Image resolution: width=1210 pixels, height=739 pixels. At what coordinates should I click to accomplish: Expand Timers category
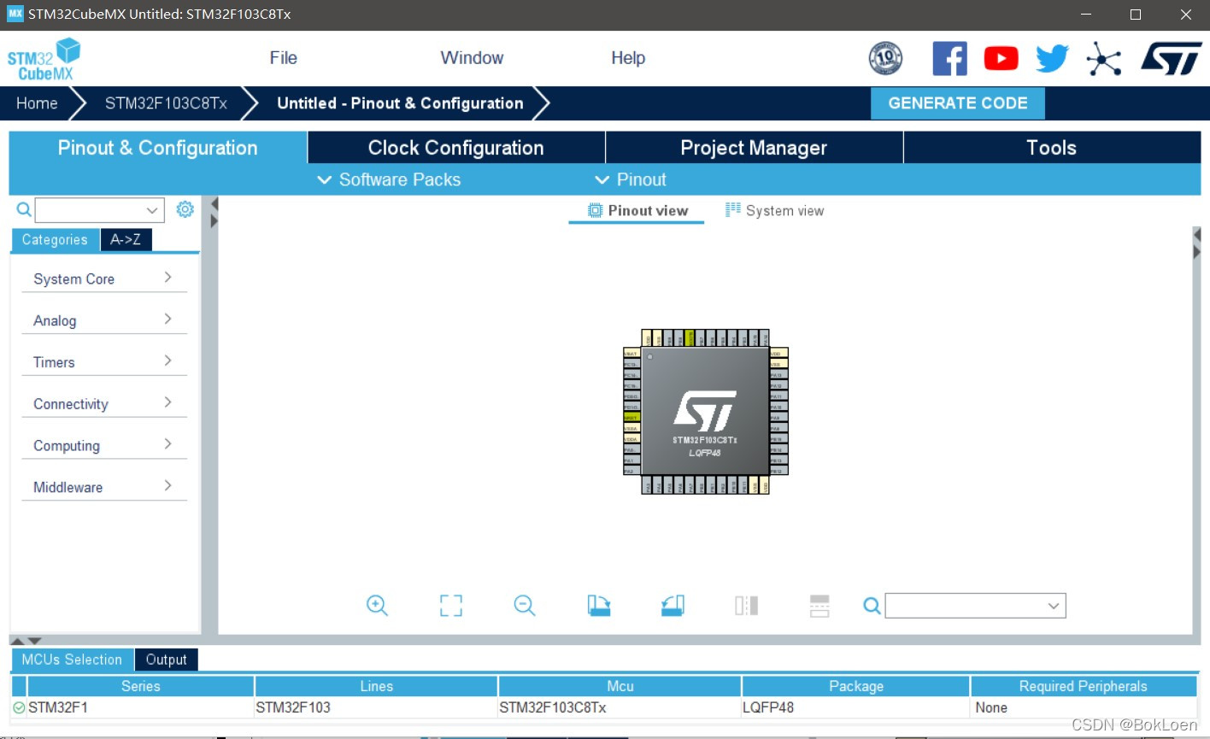click(x=103, y=362)
